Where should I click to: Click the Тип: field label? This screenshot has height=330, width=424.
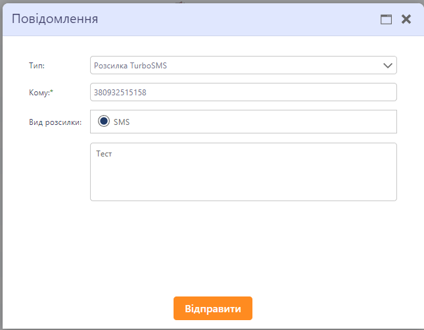click(37, 66)
